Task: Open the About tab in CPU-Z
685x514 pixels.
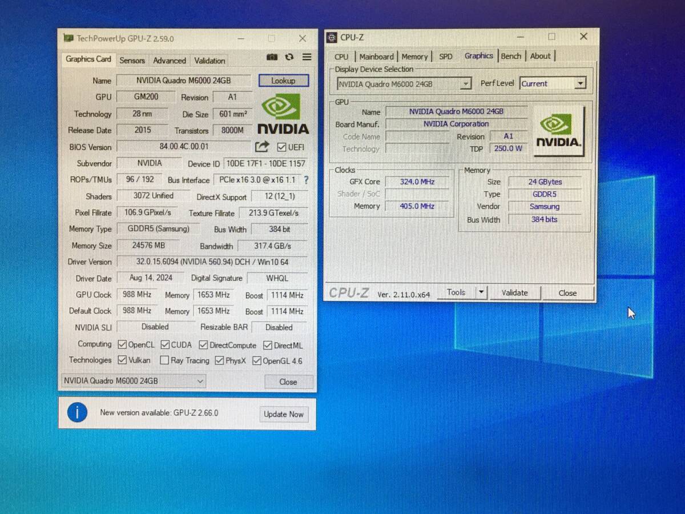Action: 541,56
